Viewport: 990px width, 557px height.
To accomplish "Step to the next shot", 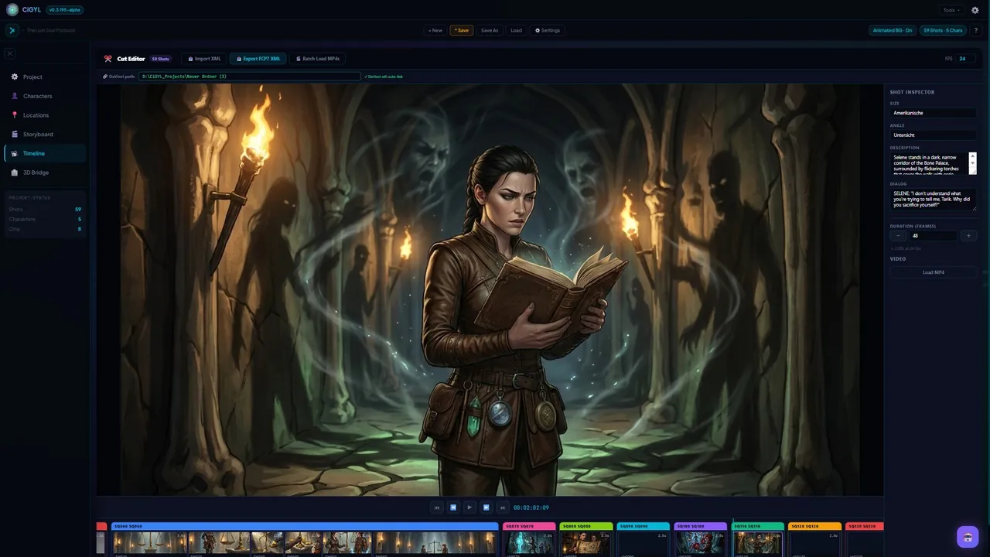I will point(486,507).
